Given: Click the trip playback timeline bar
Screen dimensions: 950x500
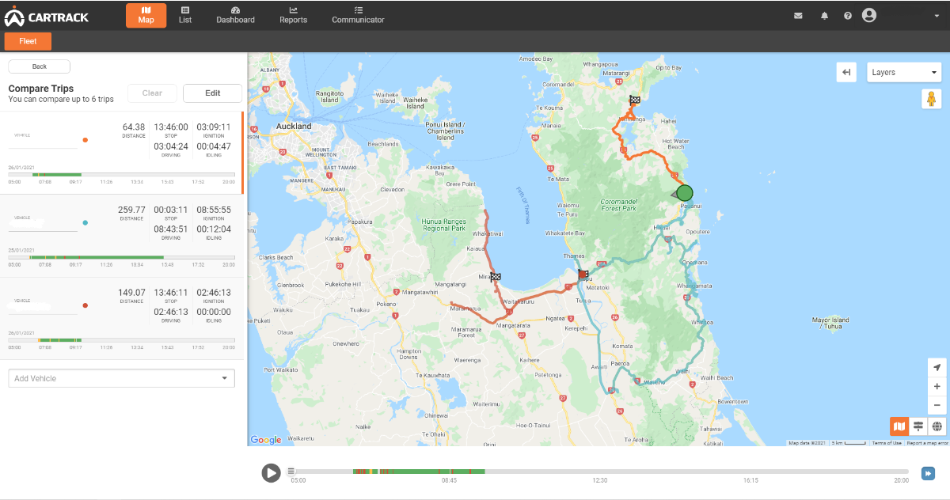Looking at the screenshot, I should (602, 472).
